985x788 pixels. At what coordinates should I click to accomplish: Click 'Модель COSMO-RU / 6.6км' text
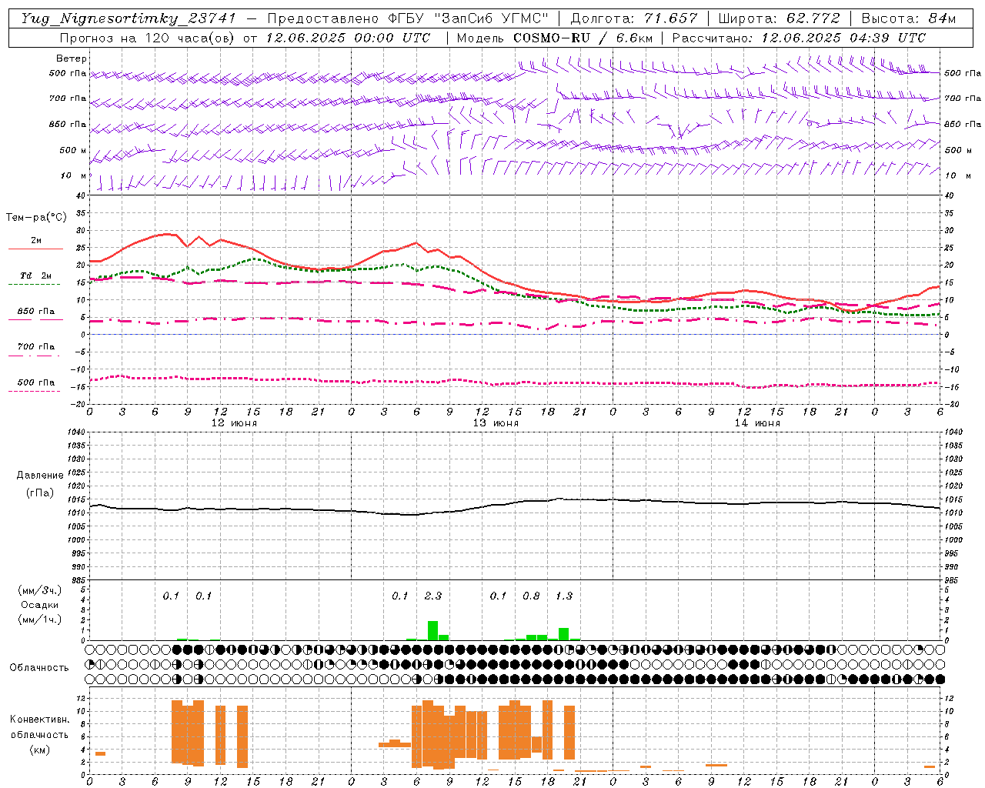tap(555, 38)
